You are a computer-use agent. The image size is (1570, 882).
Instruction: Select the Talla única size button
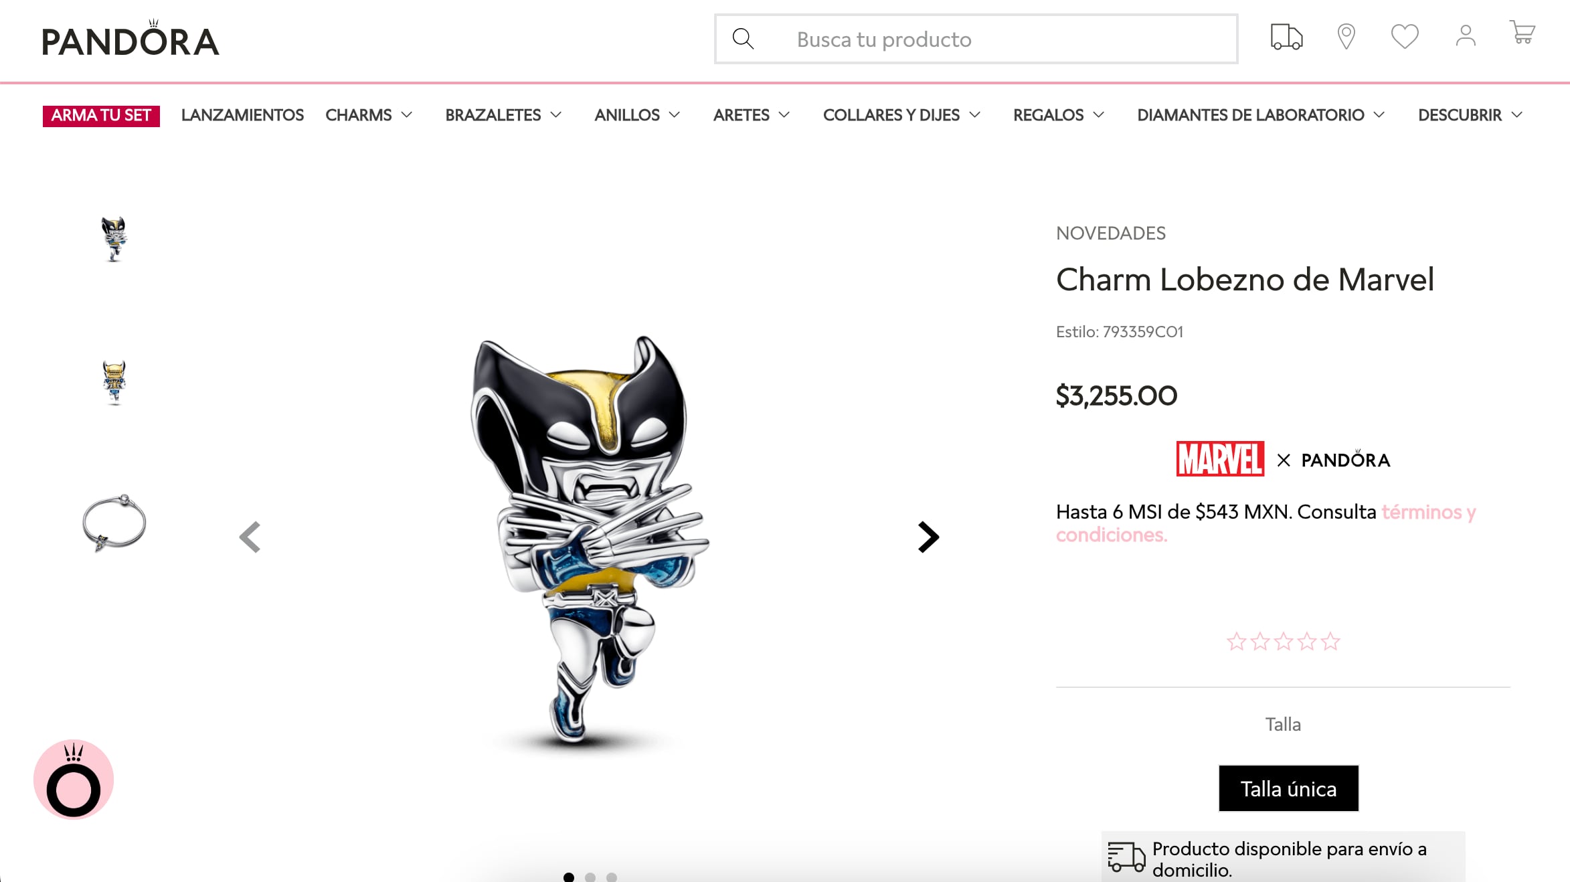1288,788
